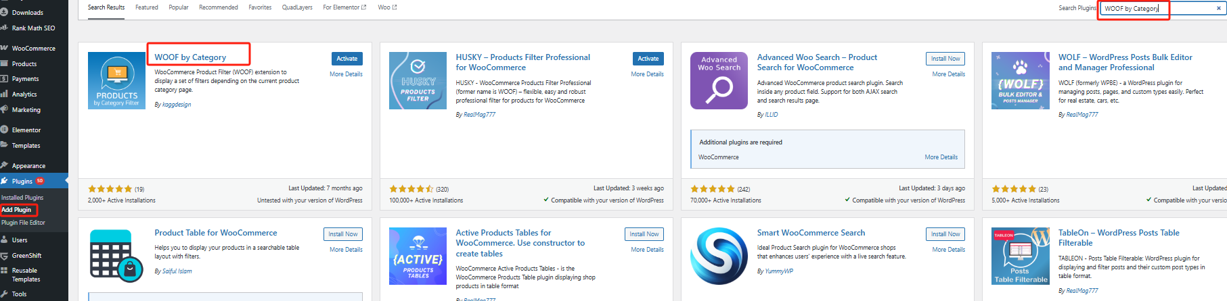Open the For Elementor external tab
Image resolution: width=1227 pixels, height=301 pixels.
(x=344, y=7)
